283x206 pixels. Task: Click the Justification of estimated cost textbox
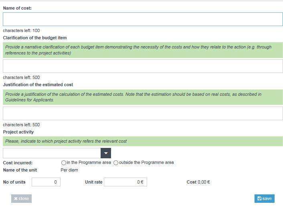[143, 113]
